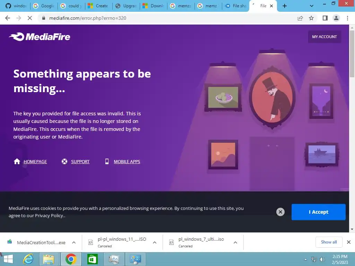
Task: Open Chrome three-dot menu
Action: 347,18
